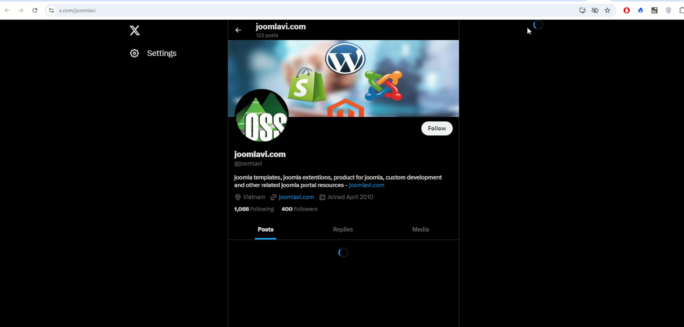The width and height of the screenshot is (684, 327).
Task: Open the shield extension icon in toolbar
Action: (x=668, y=10)
